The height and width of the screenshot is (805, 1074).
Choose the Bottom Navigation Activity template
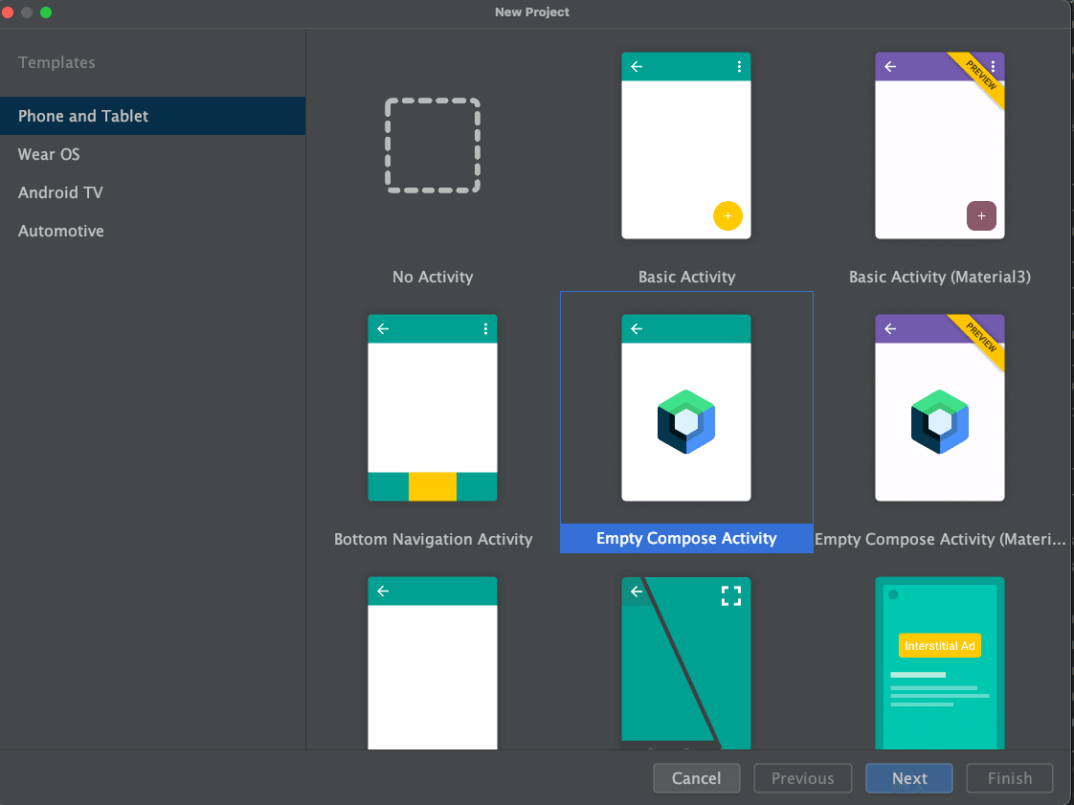(432, 407)
